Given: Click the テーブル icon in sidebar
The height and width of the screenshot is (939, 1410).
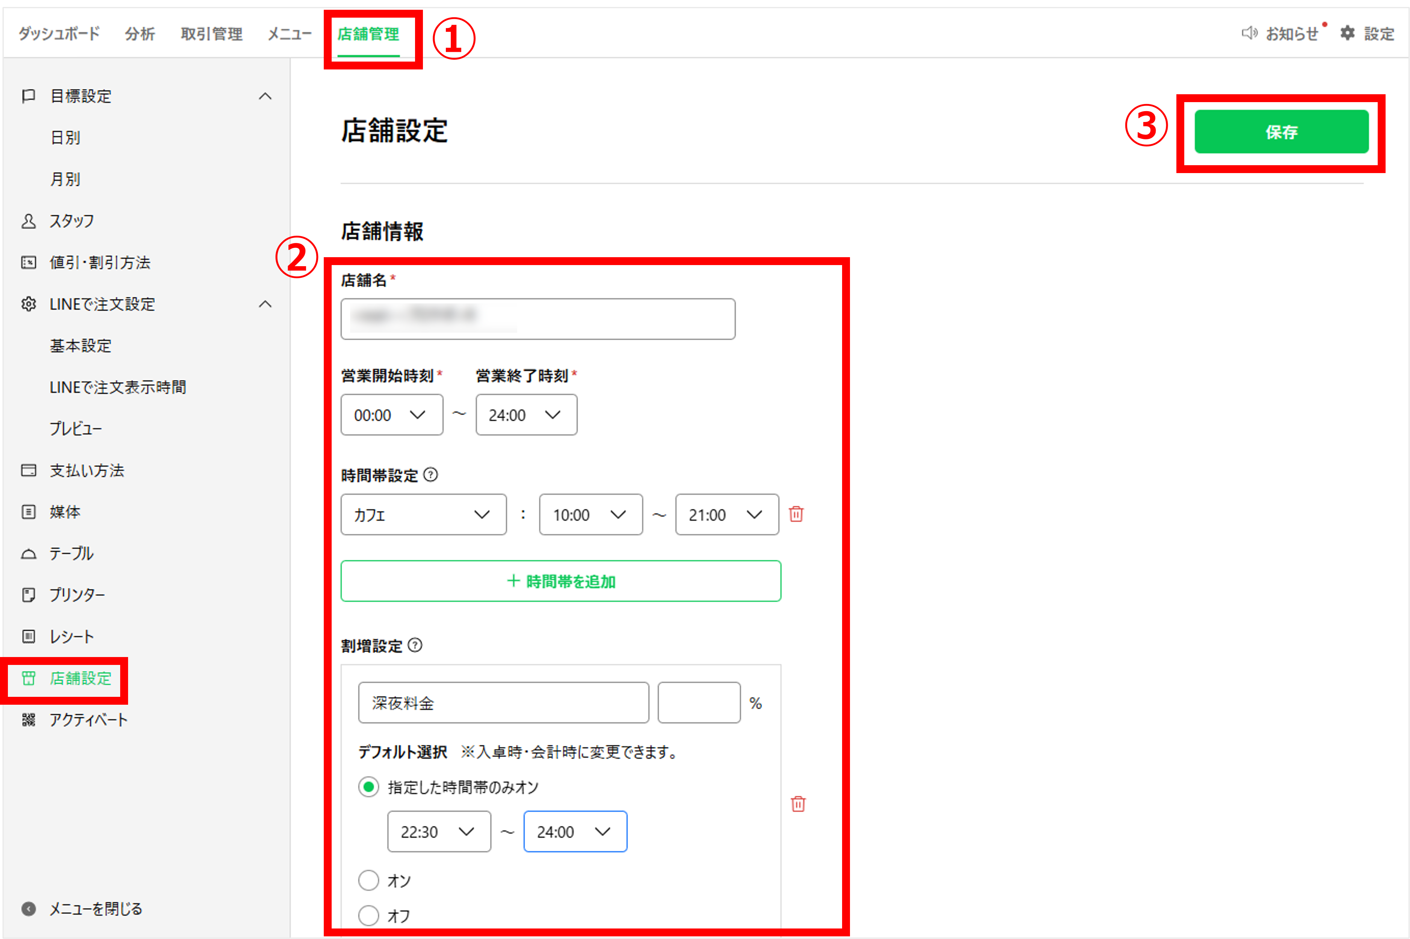Looking at the screenshot, I should pos(28,553).
